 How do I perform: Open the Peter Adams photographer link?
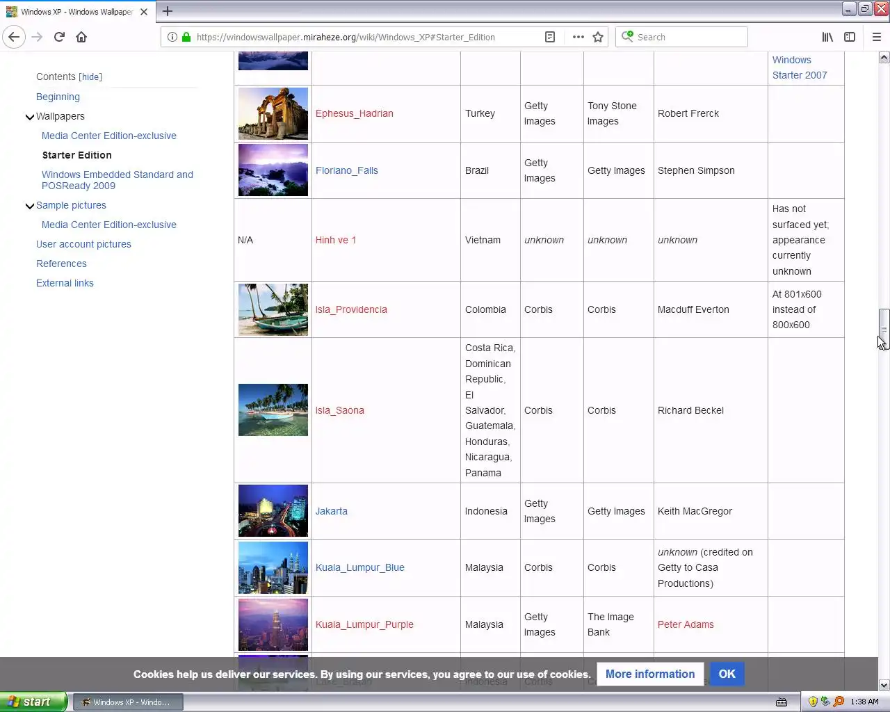(x=686, y=624)
